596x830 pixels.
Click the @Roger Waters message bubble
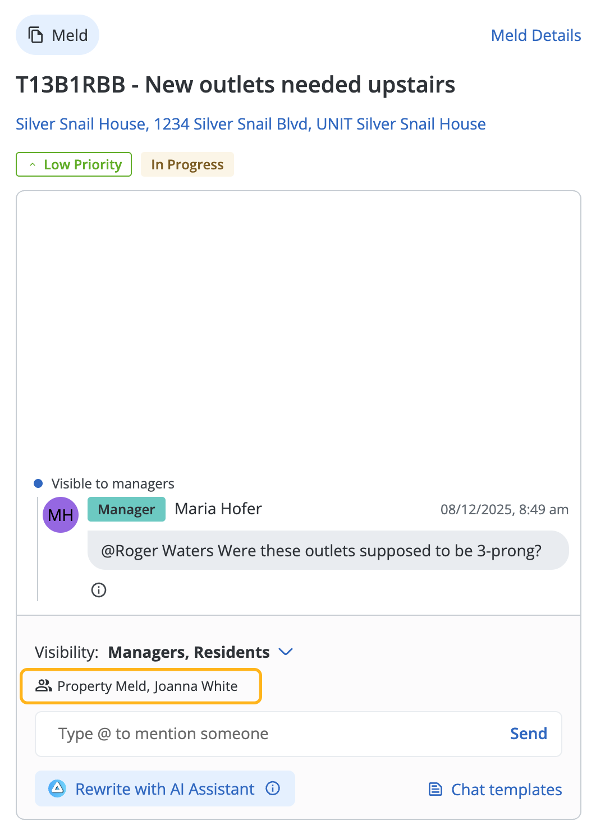click(x=328, y=550)
